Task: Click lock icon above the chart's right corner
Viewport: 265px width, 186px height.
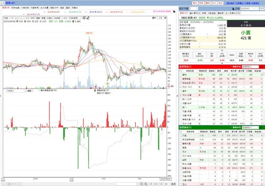Action: tap(174, 11)
